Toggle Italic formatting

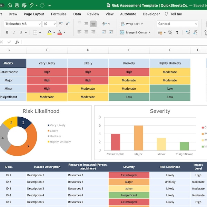pyautogui.click(x=14, y=32)
